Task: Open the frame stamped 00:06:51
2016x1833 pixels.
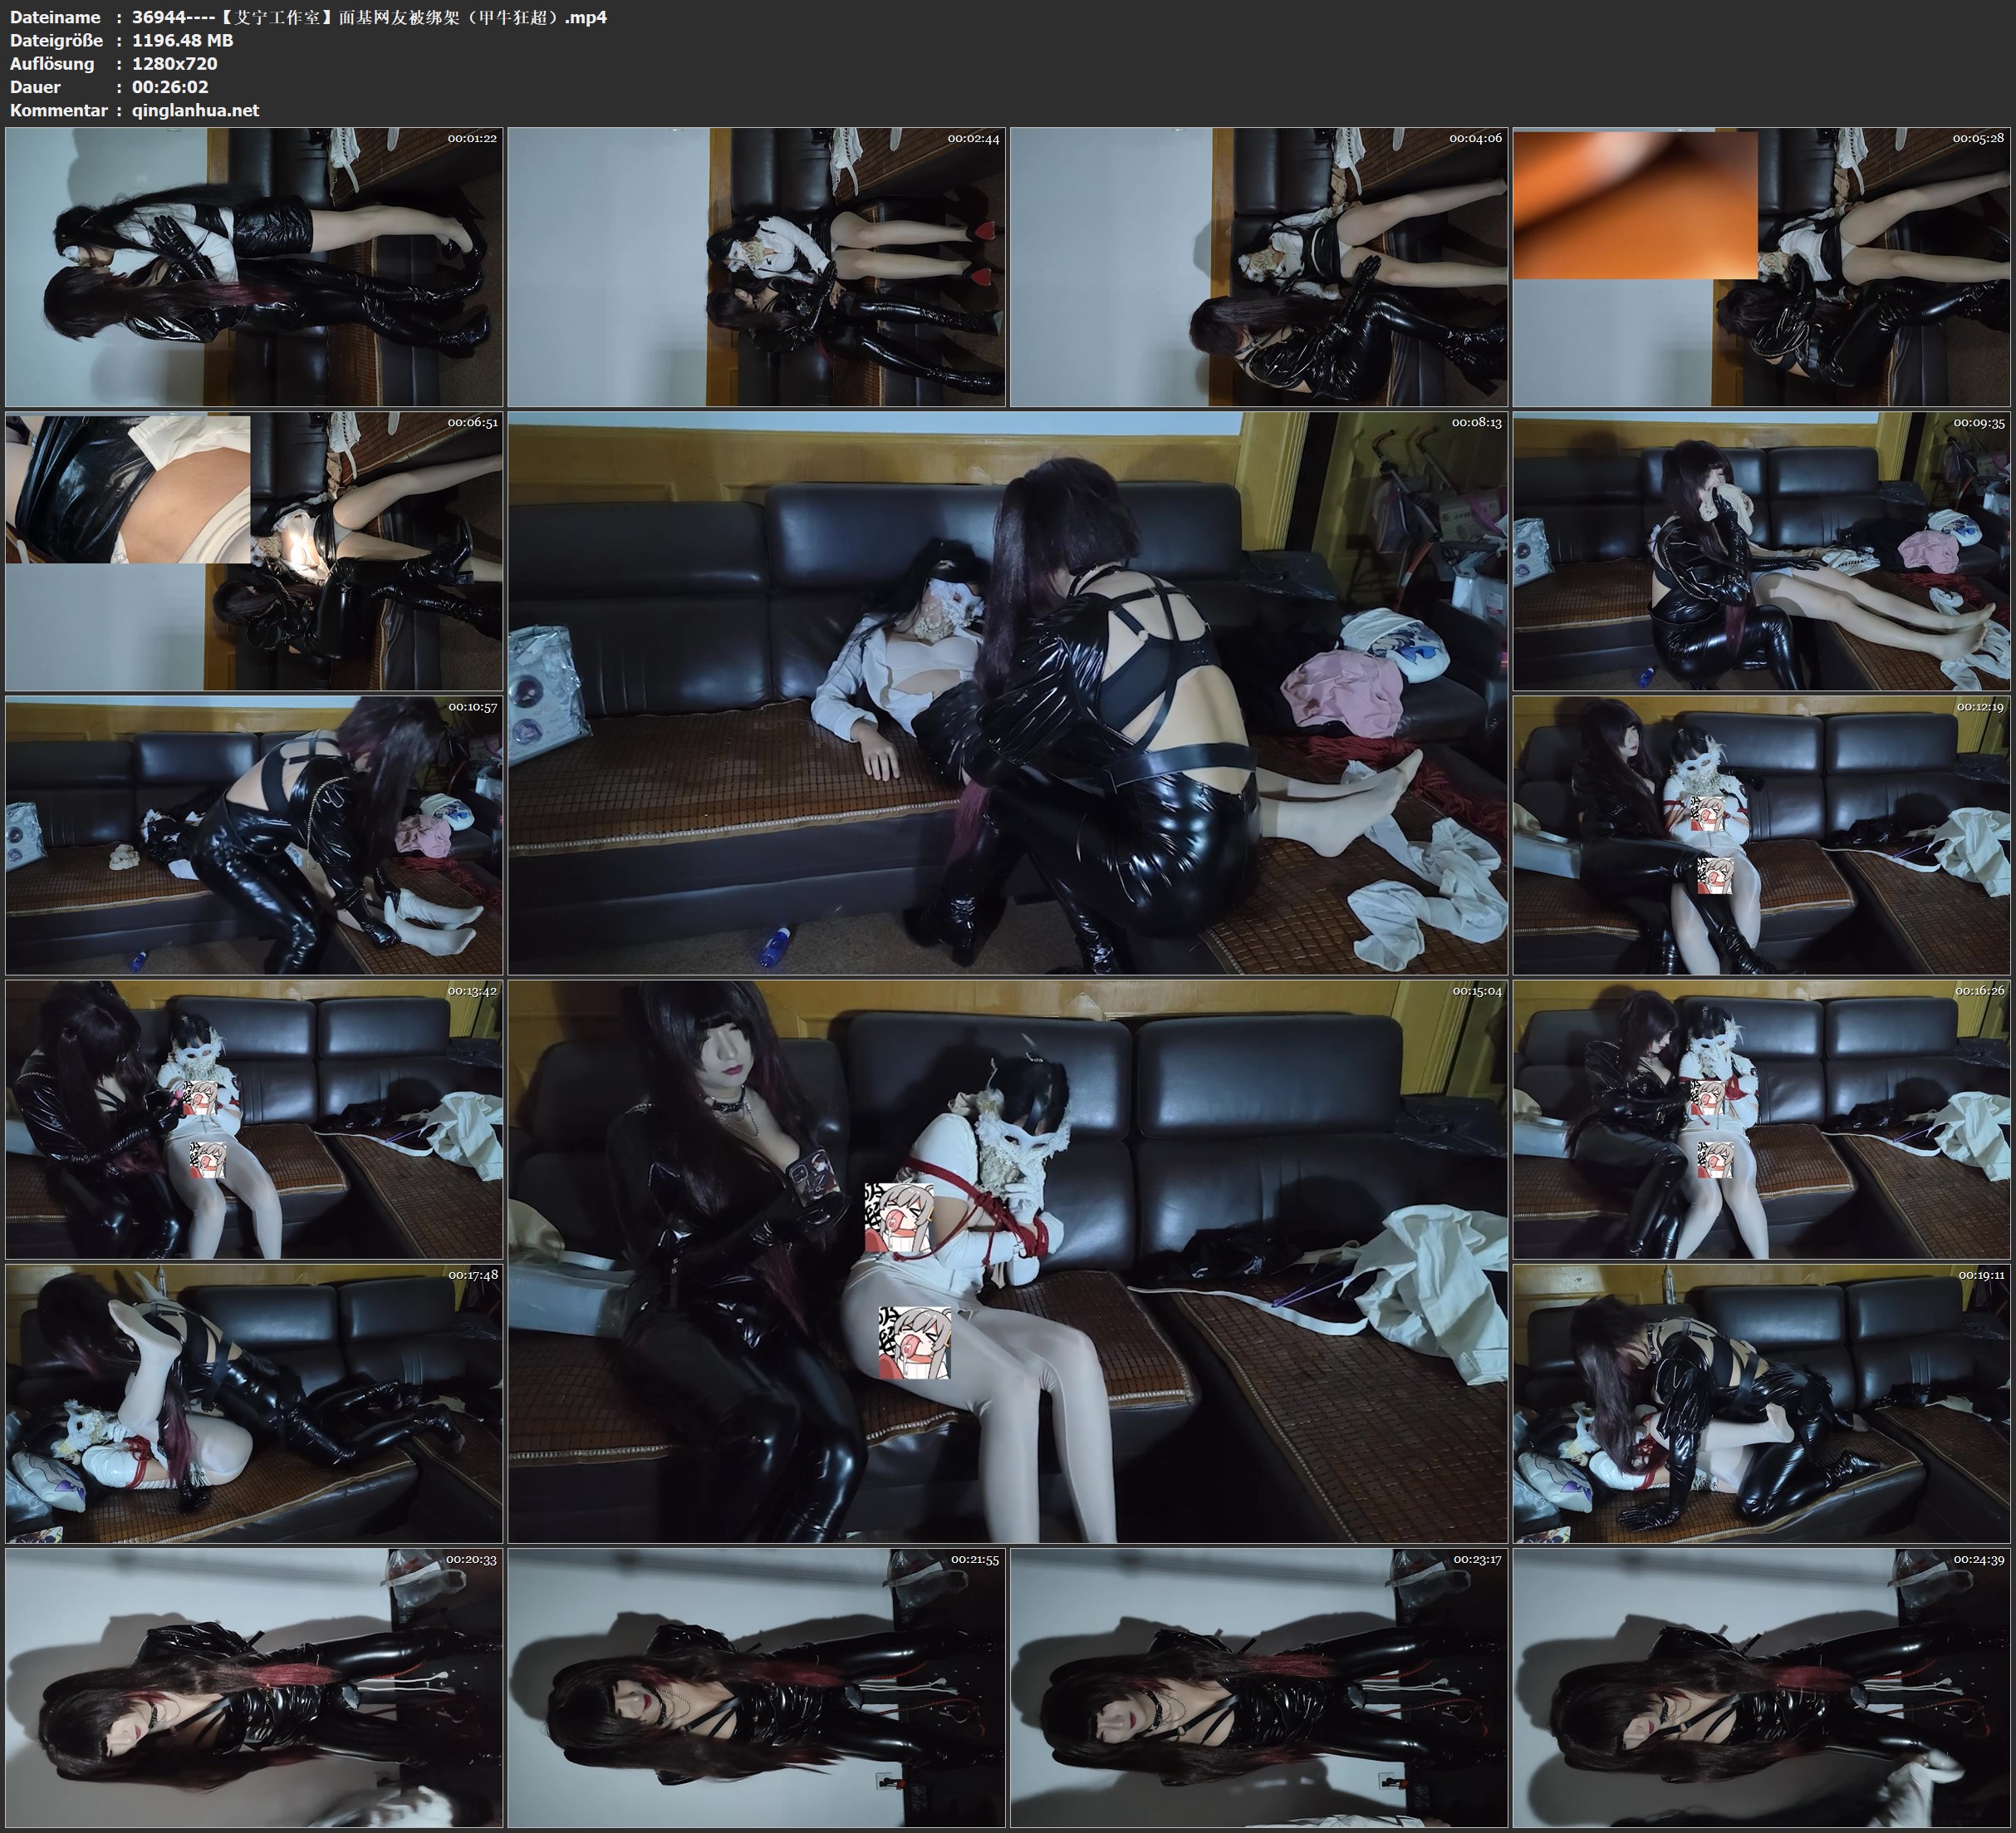Action: [x=254, y=551]
